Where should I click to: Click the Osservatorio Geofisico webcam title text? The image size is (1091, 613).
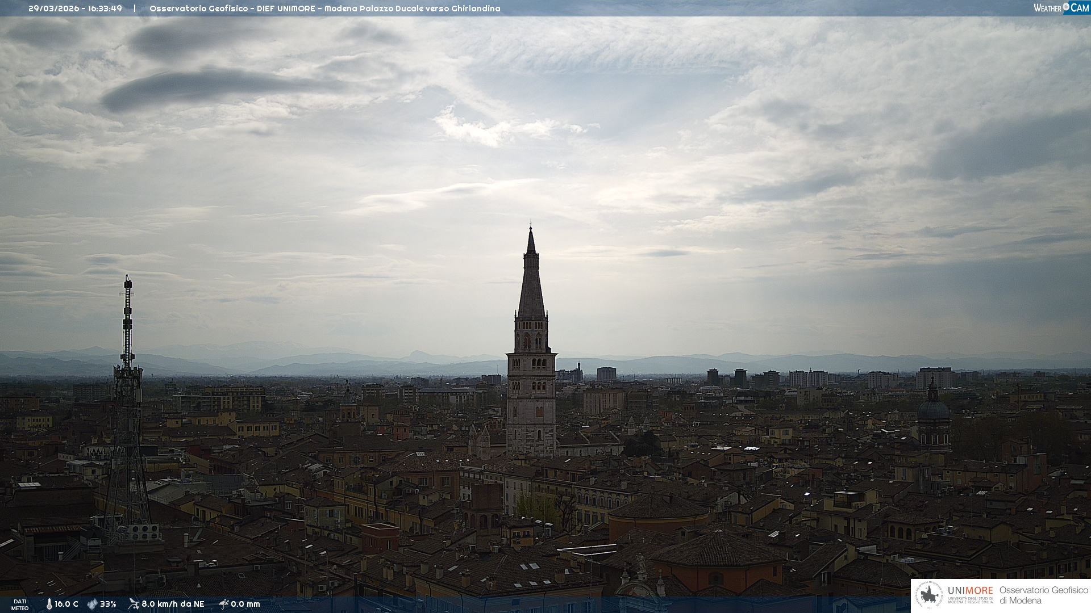tap(324, 9)
